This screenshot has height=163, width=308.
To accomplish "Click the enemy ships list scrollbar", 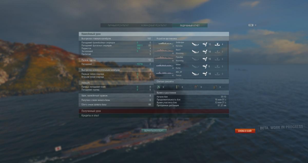I will click(x=228, y=59).
